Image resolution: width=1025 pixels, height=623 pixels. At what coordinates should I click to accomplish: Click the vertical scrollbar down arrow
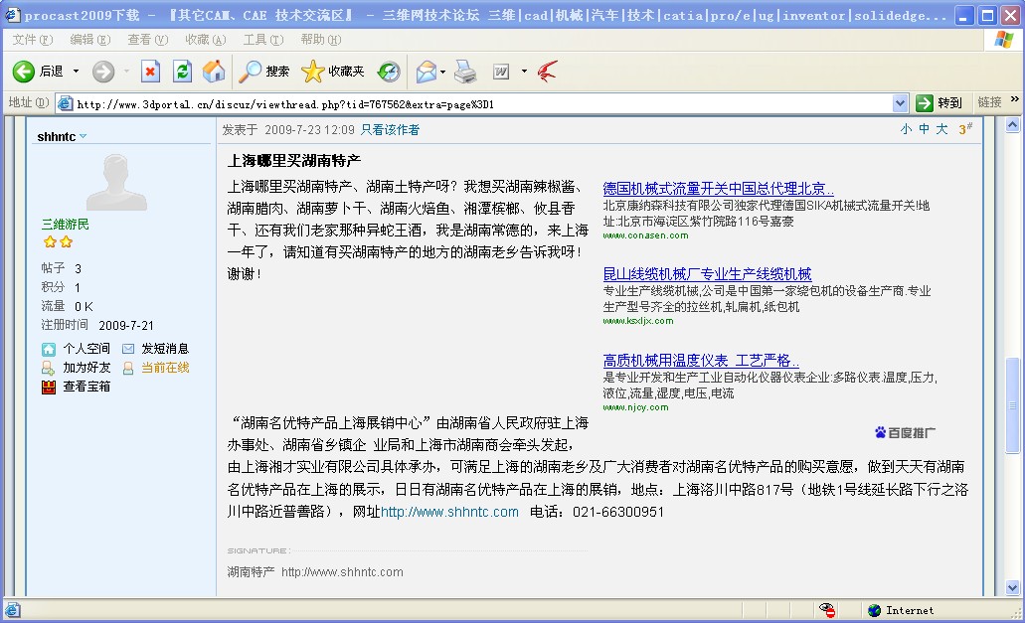pos(1013,588)
